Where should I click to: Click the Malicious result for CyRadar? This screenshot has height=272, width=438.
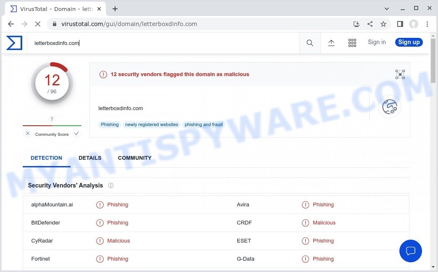click(x=118, y=241)
